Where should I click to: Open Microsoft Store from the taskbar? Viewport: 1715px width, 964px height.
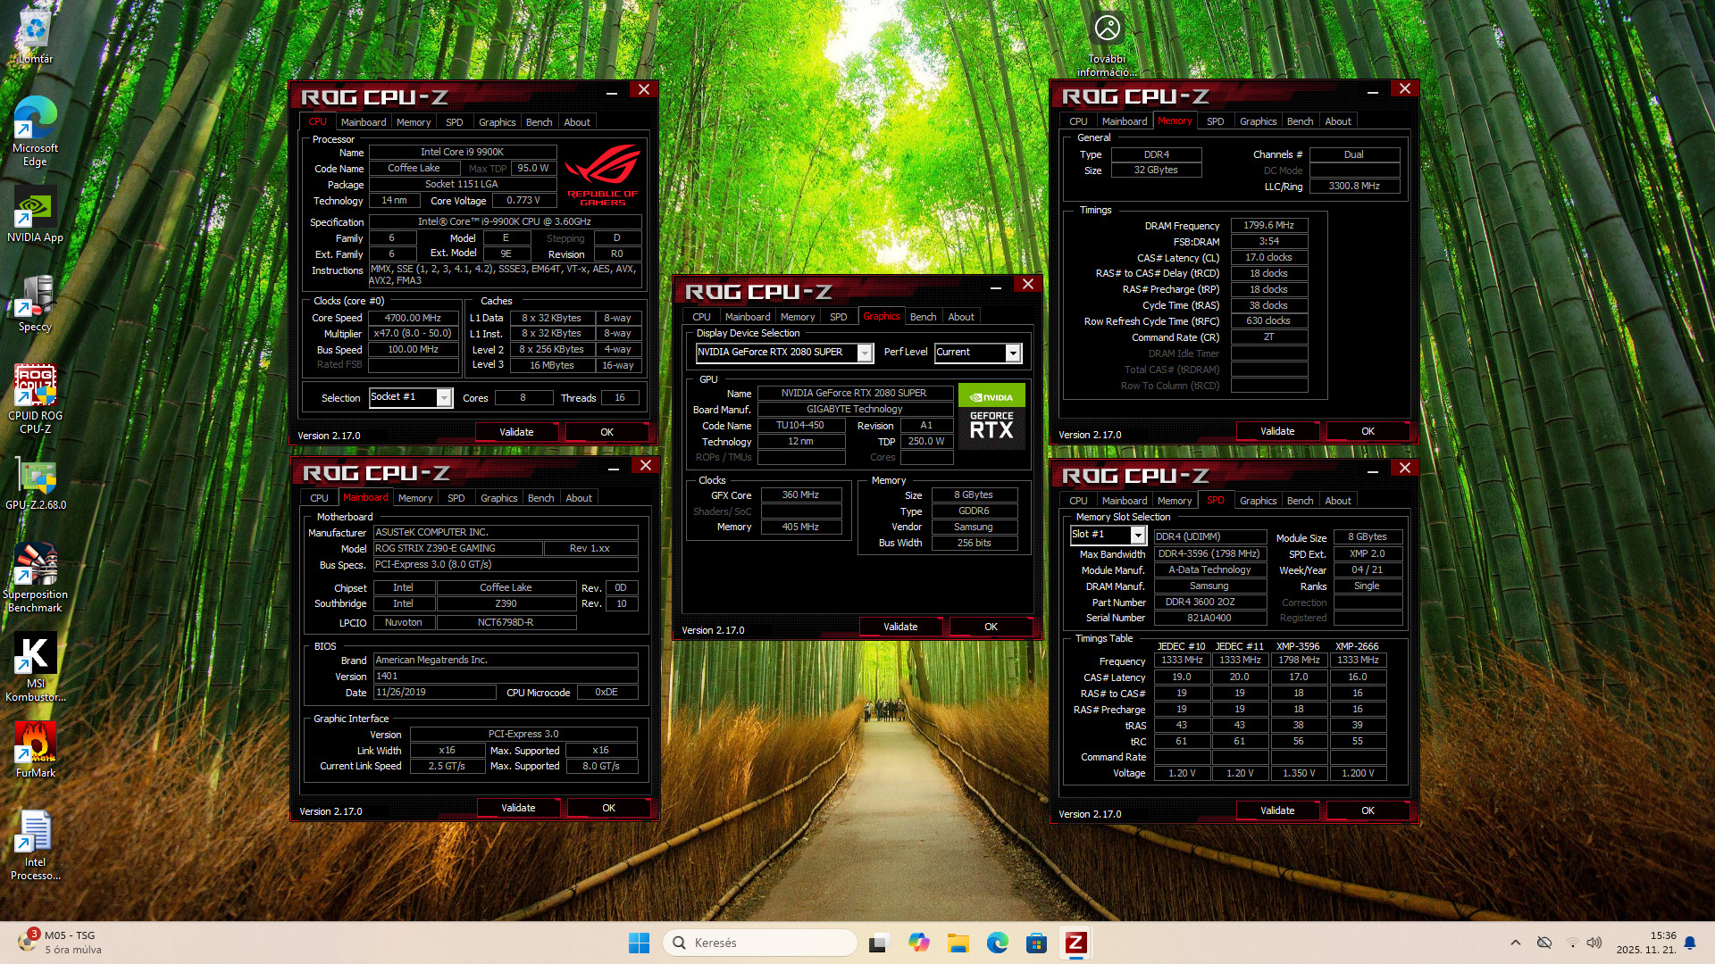(1036, 943)
